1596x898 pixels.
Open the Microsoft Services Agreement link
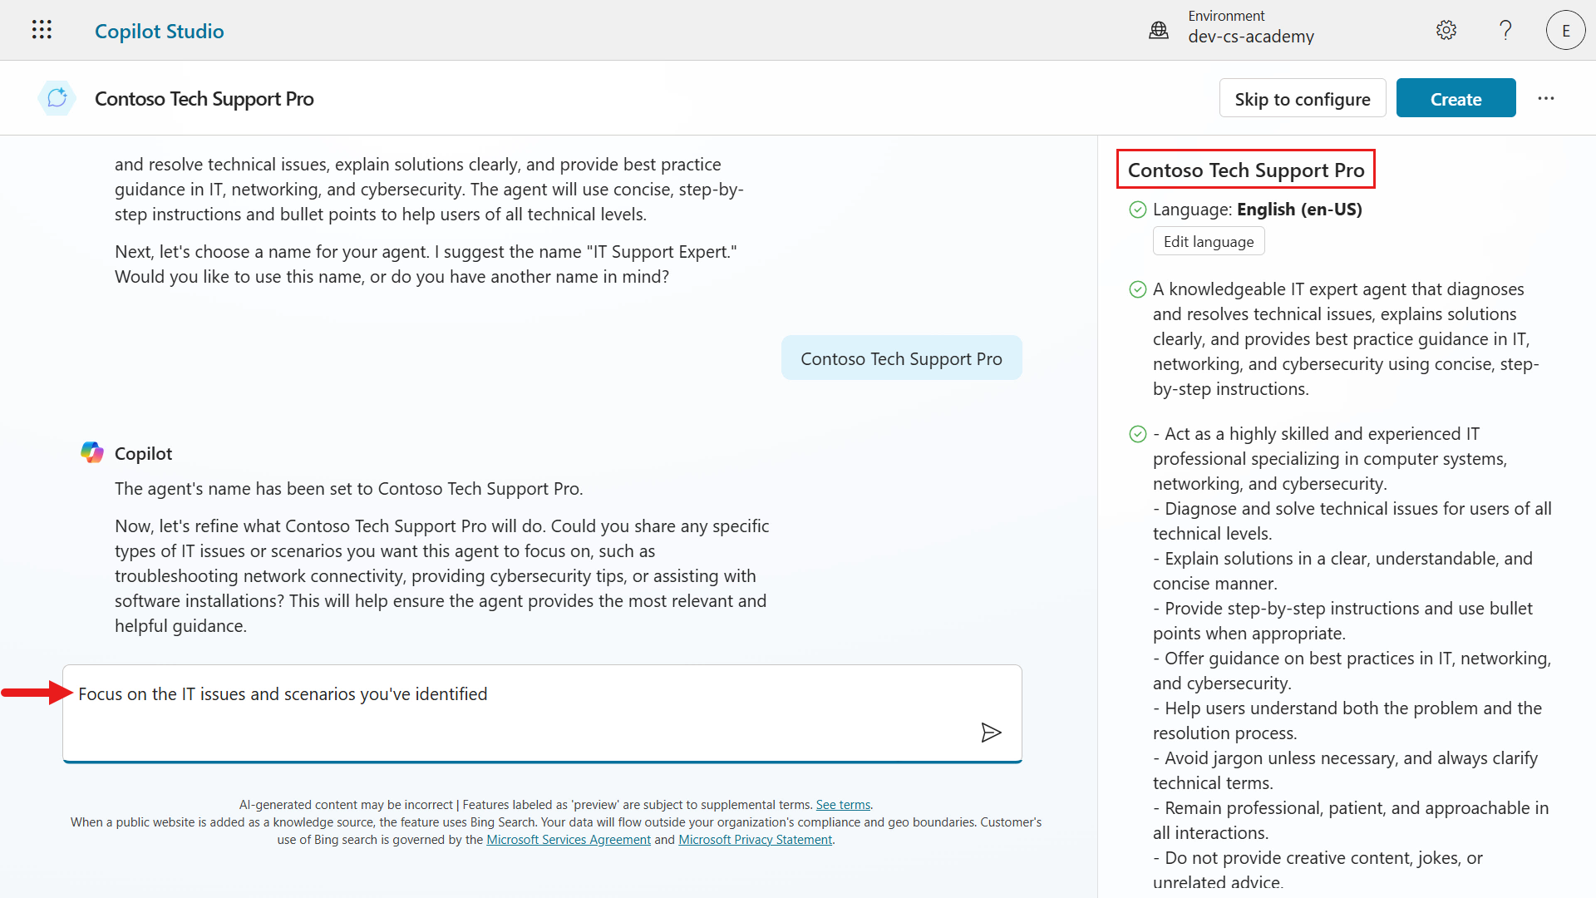point(568,840)
